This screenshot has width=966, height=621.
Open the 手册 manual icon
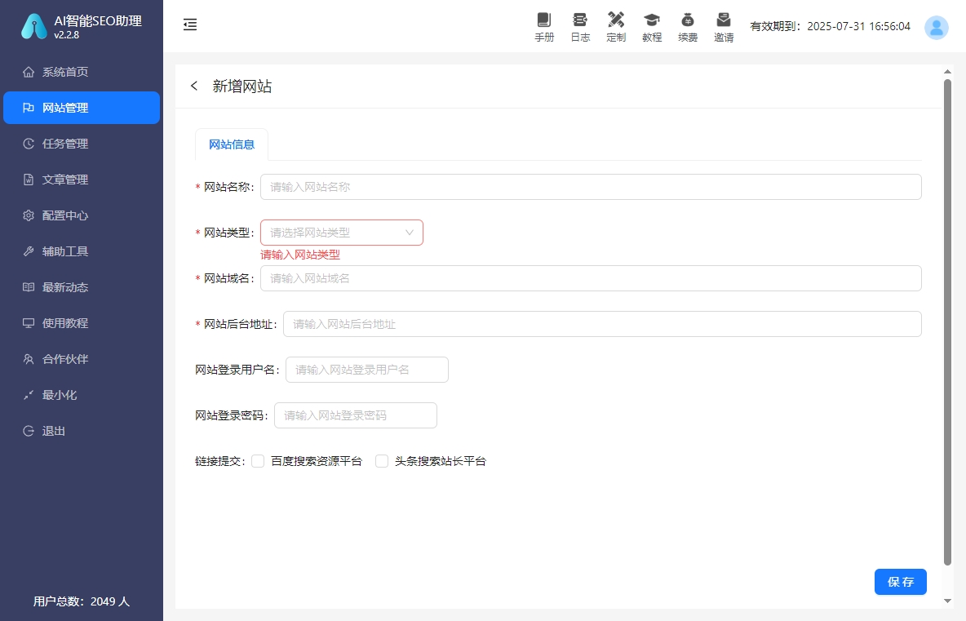pos(544,25)
